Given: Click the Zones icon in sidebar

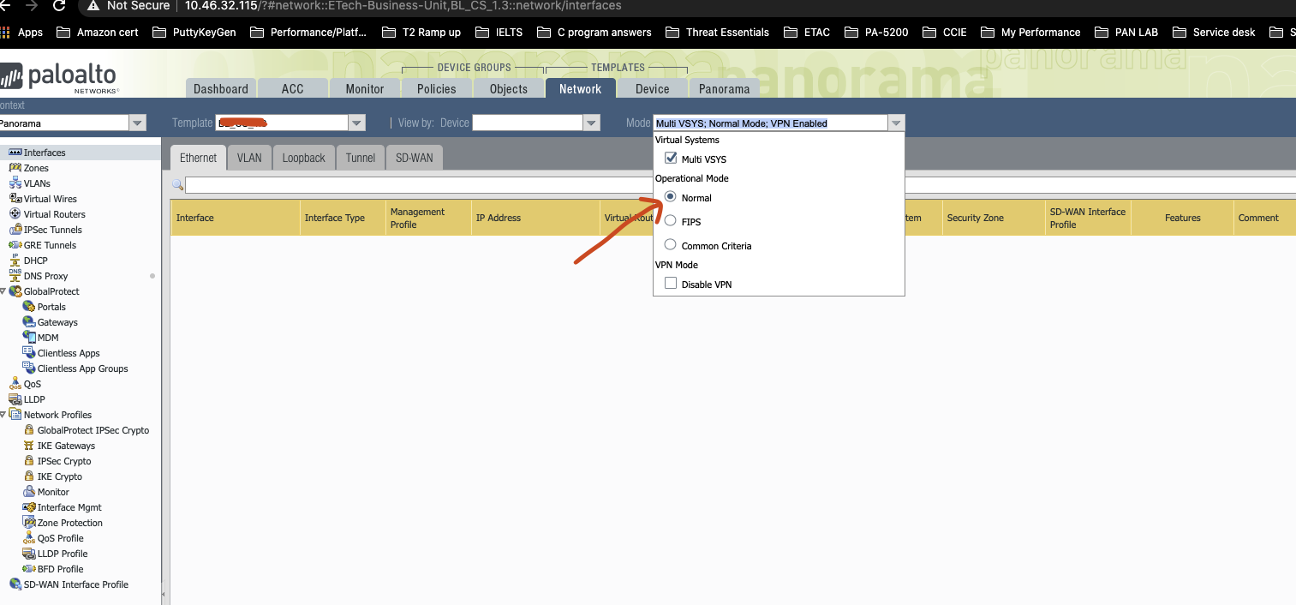Looking at the screenshot, I should click(x=15, y=168).
